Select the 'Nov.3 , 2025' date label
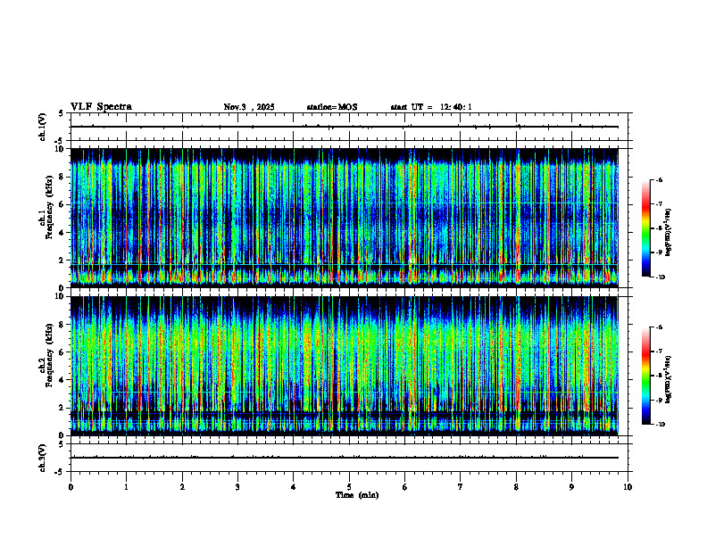 [x=249, y=107]
